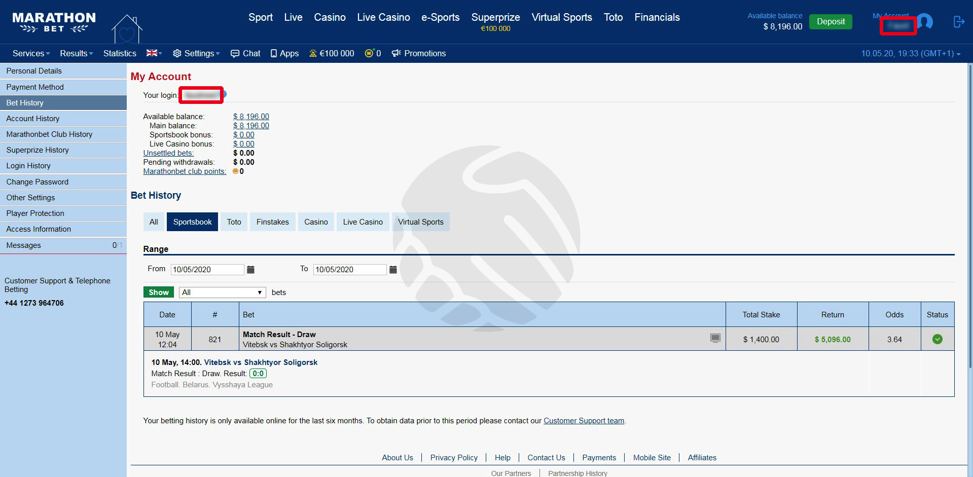Screen dimensions: 973x477
Task: Open Marathonbet Club History in sidebar
Action: [x=63, y=134]
